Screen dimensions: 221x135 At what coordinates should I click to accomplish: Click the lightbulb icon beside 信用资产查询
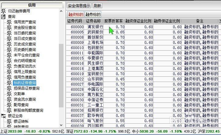pos(9,22)
